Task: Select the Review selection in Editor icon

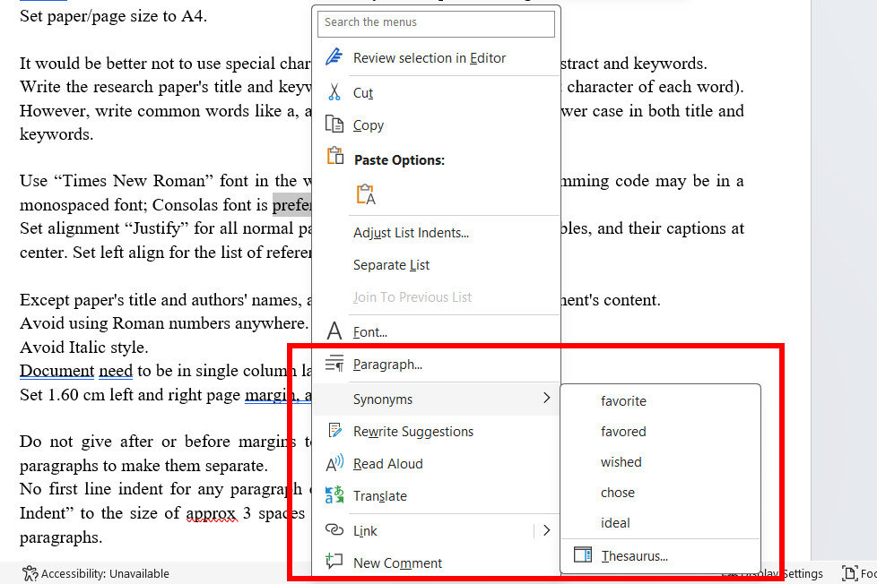Action: [x=333, y=56]
